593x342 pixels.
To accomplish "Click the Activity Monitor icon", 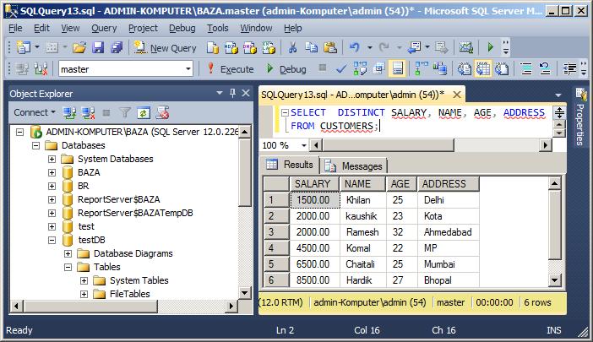I will click(466, 47).
